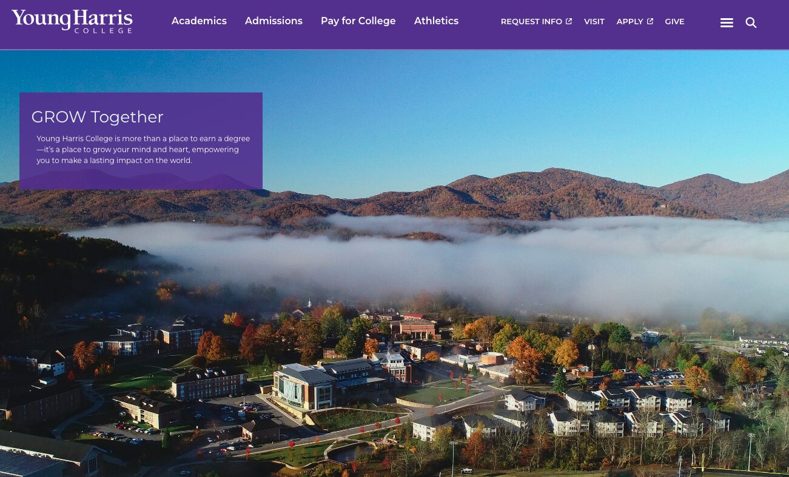
Task: Click the GROW Together heading
Action: point(97,116)
